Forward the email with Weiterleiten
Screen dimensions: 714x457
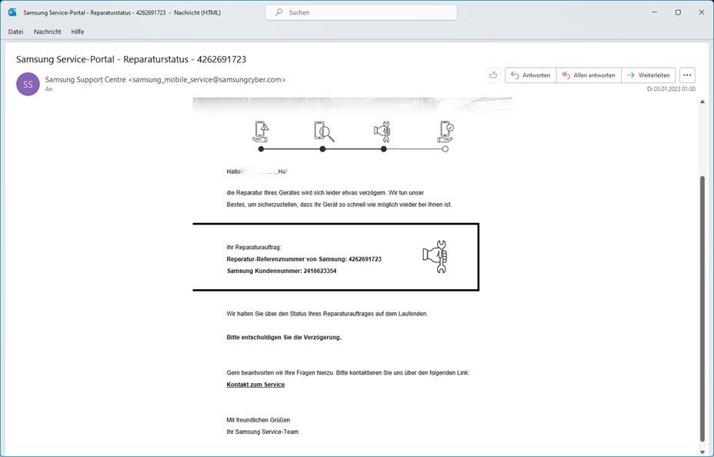click(648, 75)
